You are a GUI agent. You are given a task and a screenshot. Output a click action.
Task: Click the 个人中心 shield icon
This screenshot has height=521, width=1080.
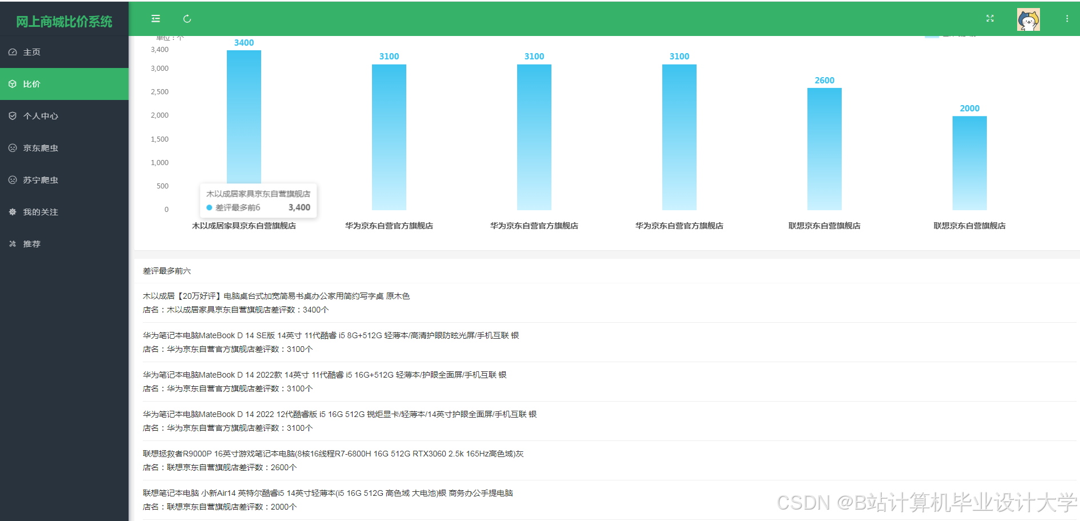pyautogui.click(x=13, y=116)
